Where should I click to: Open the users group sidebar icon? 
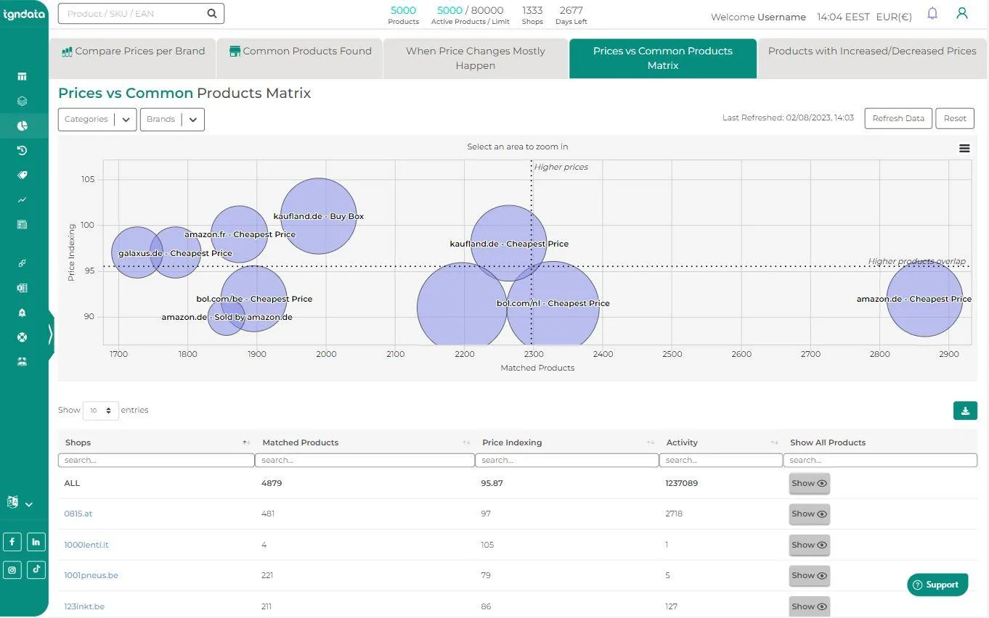coord(22,361)
